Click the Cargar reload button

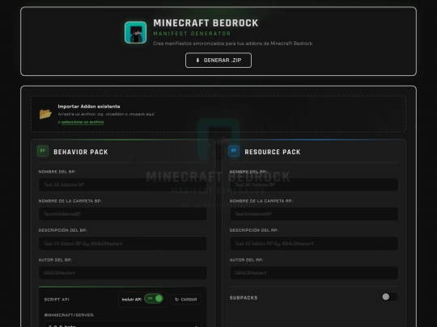tap(185, 300)
